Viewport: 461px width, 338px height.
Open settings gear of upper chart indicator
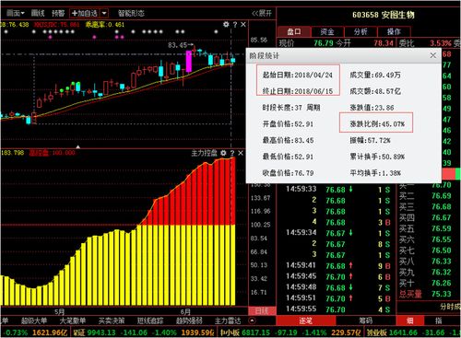tap(226, 24)
